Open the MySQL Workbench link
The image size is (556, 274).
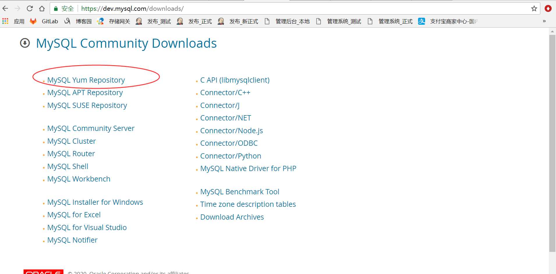tap(79, 179)
